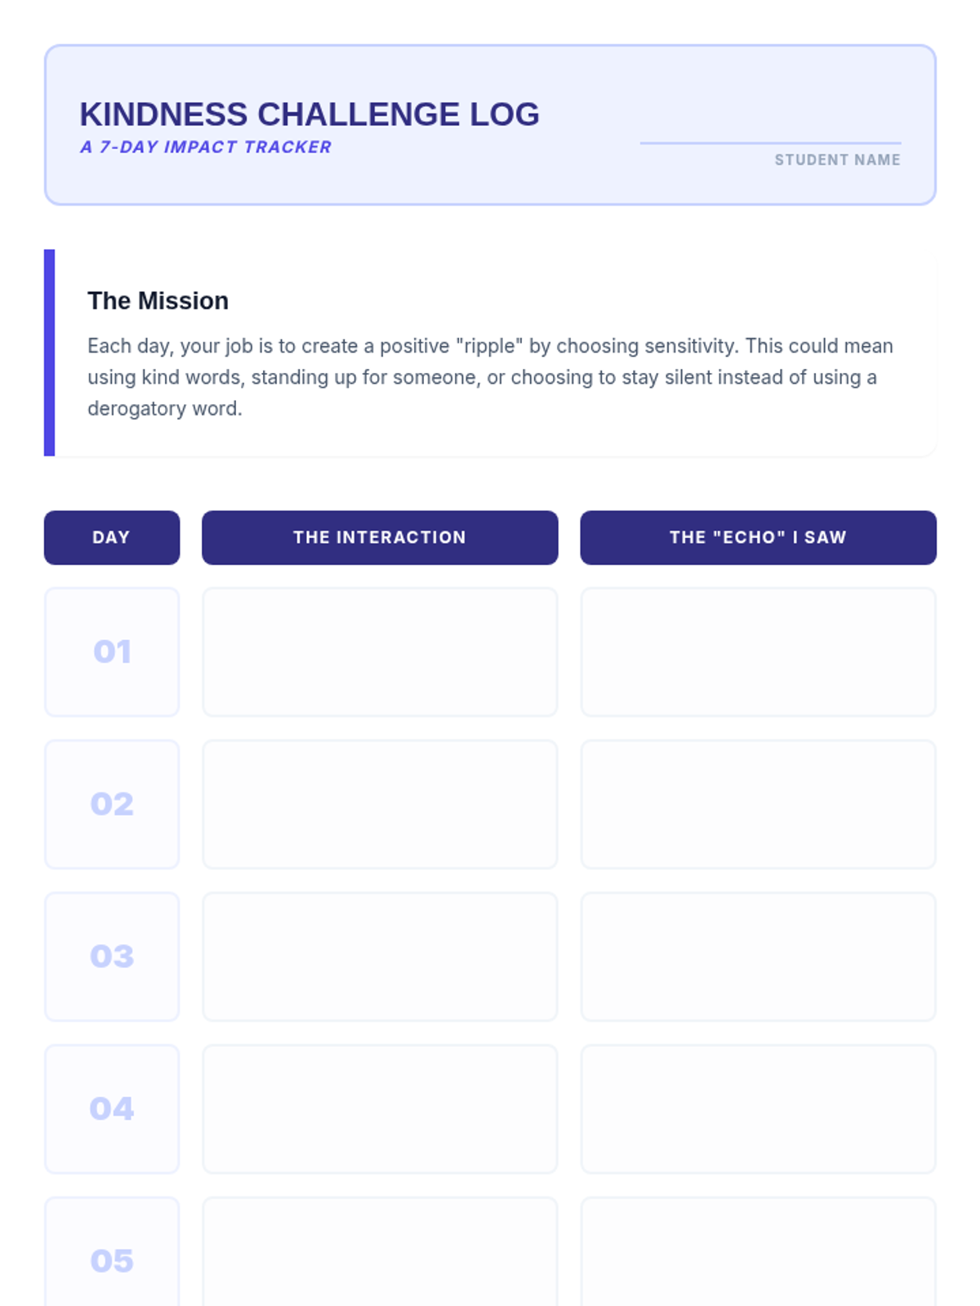Click THE INTERACTION column header
980x1306 pixels.
coord(380,537)
